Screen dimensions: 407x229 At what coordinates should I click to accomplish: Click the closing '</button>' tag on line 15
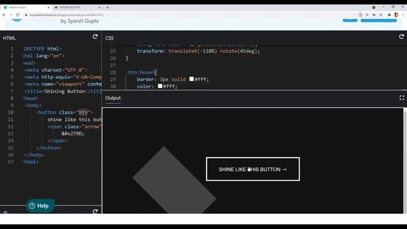point(49,148)
